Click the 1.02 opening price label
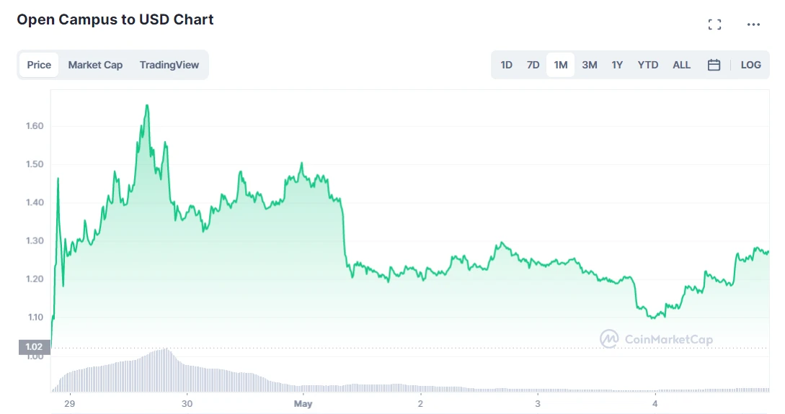 pos(34,346)
